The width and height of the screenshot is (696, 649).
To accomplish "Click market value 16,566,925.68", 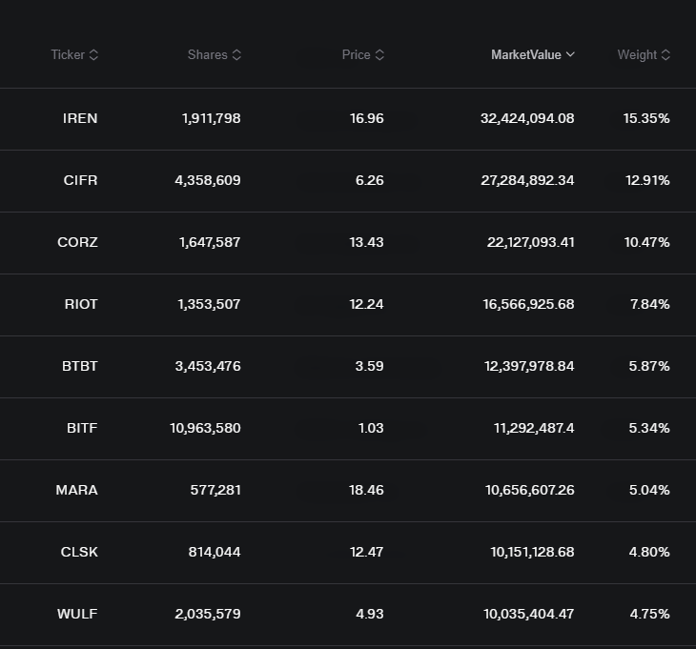I will [x=528, y=304].
